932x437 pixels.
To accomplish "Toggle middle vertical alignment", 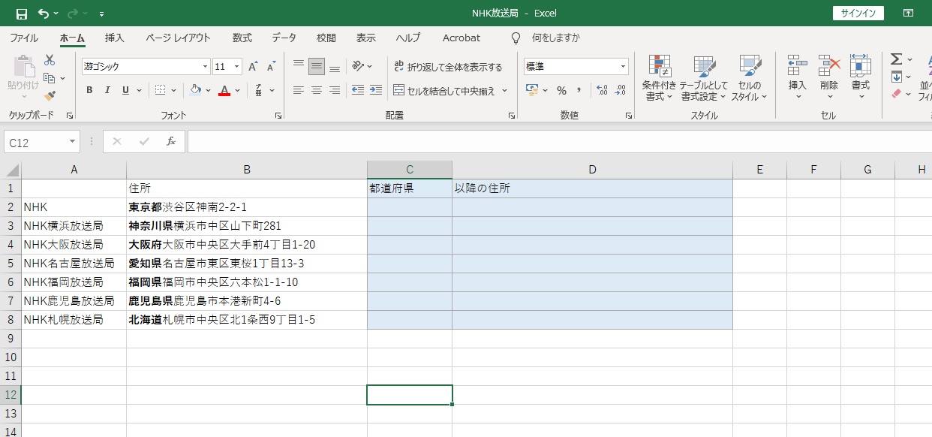I will pos(317,67).
